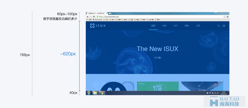This screenshot has height=108, width=248.
Task: Select the 招聘 navigation tab
Action: [187, 26]
